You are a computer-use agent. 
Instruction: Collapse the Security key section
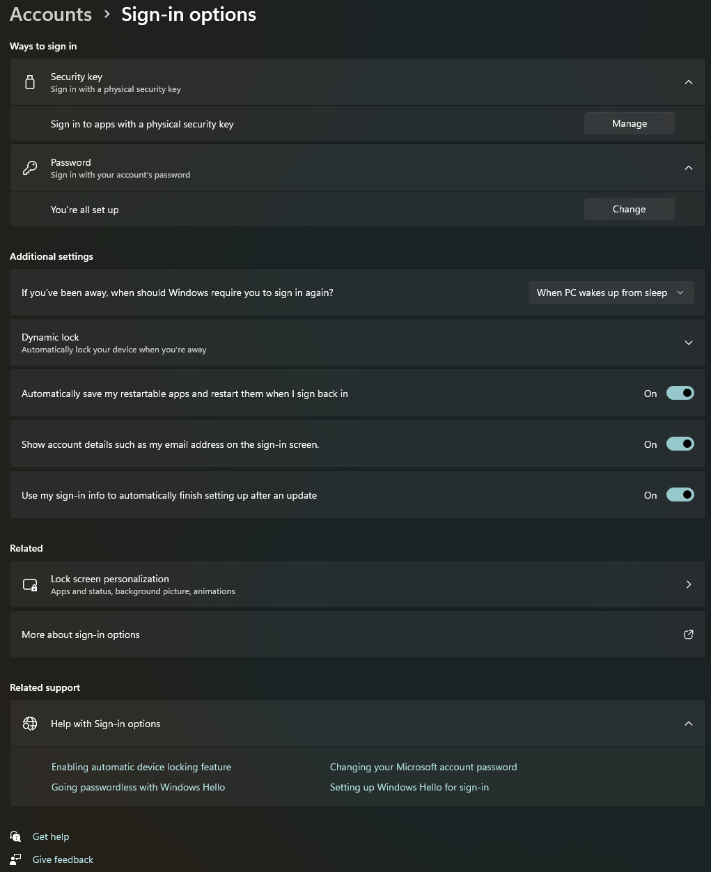(688, 82)
